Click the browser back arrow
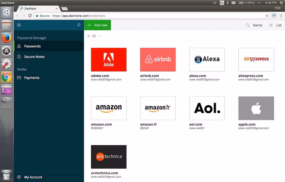 coord(17,16)
